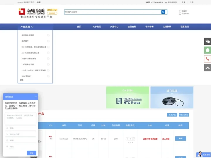Open 江湖快讯 navigation item
The width and height of the screenshot is (211, 158).
[x=167, y=27]
